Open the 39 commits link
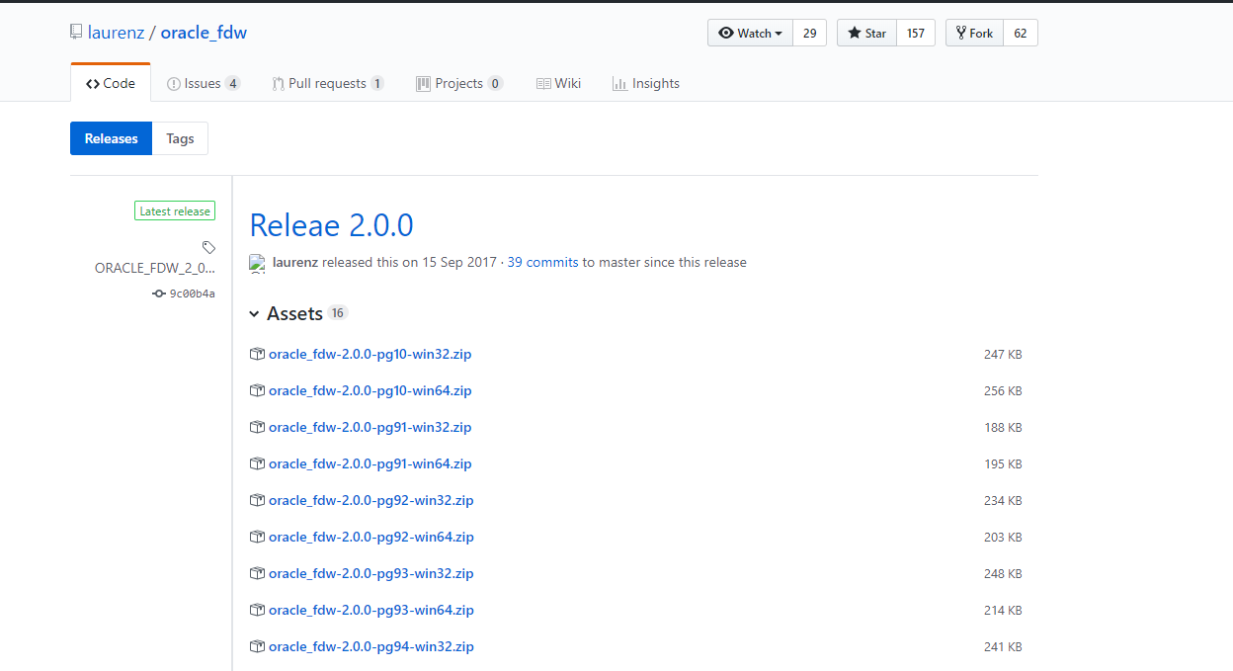The height and width of the screenshot is (671, 1233). [x=542, y=263]
